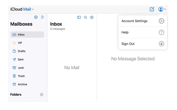Open search with the magnifying glass icon

pos(85,17)
